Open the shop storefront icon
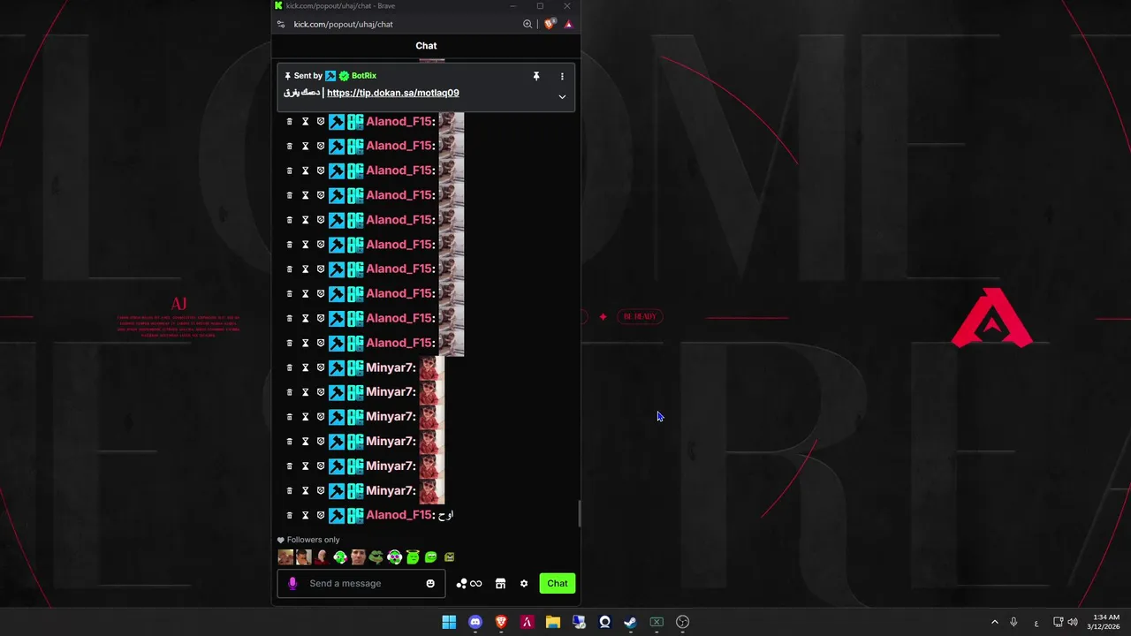This screenshot has width=1131, height=636. [500, 583]
